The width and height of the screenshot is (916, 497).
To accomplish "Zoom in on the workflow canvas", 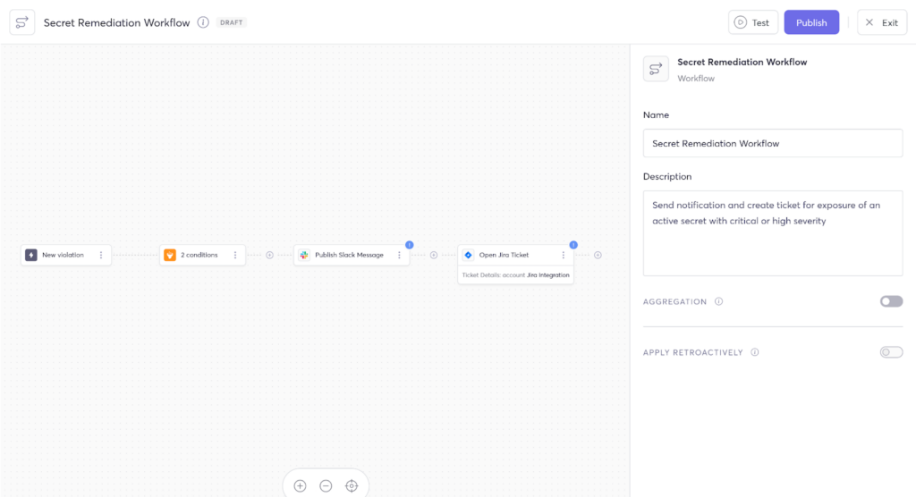I will 301,485.
